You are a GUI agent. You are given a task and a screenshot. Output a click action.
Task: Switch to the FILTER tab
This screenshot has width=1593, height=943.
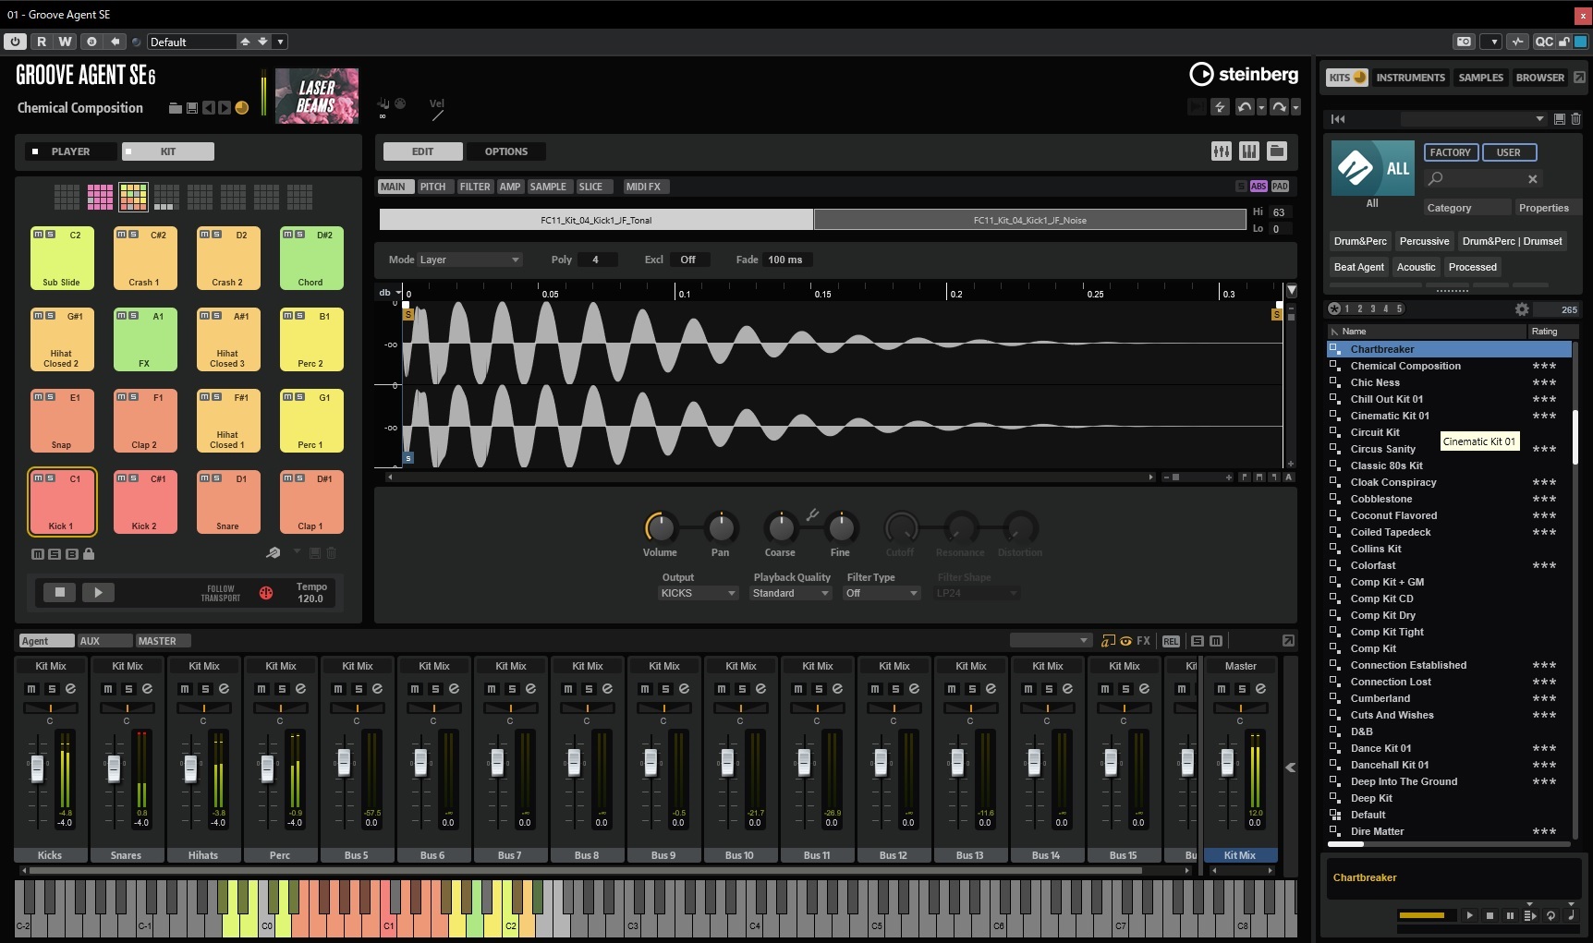pyautogui.click(x=475, y=187)
